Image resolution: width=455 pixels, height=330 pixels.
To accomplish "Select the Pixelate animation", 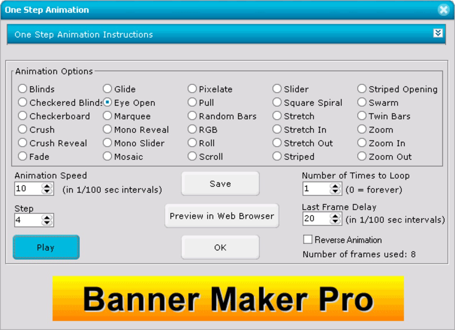I will (192, 89).
